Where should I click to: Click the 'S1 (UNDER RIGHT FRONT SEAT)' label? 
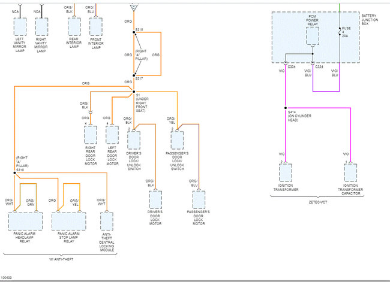pos(142,103)
